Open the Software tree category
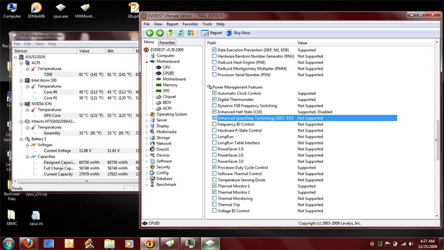 (164, 161)
